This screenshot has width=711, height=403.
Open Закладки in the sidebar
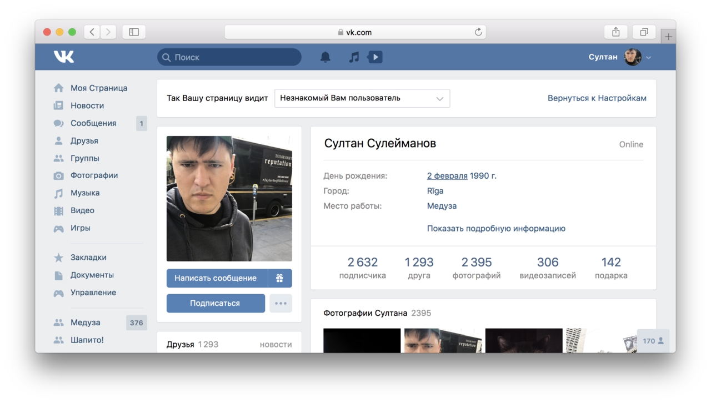coord(88,258)
